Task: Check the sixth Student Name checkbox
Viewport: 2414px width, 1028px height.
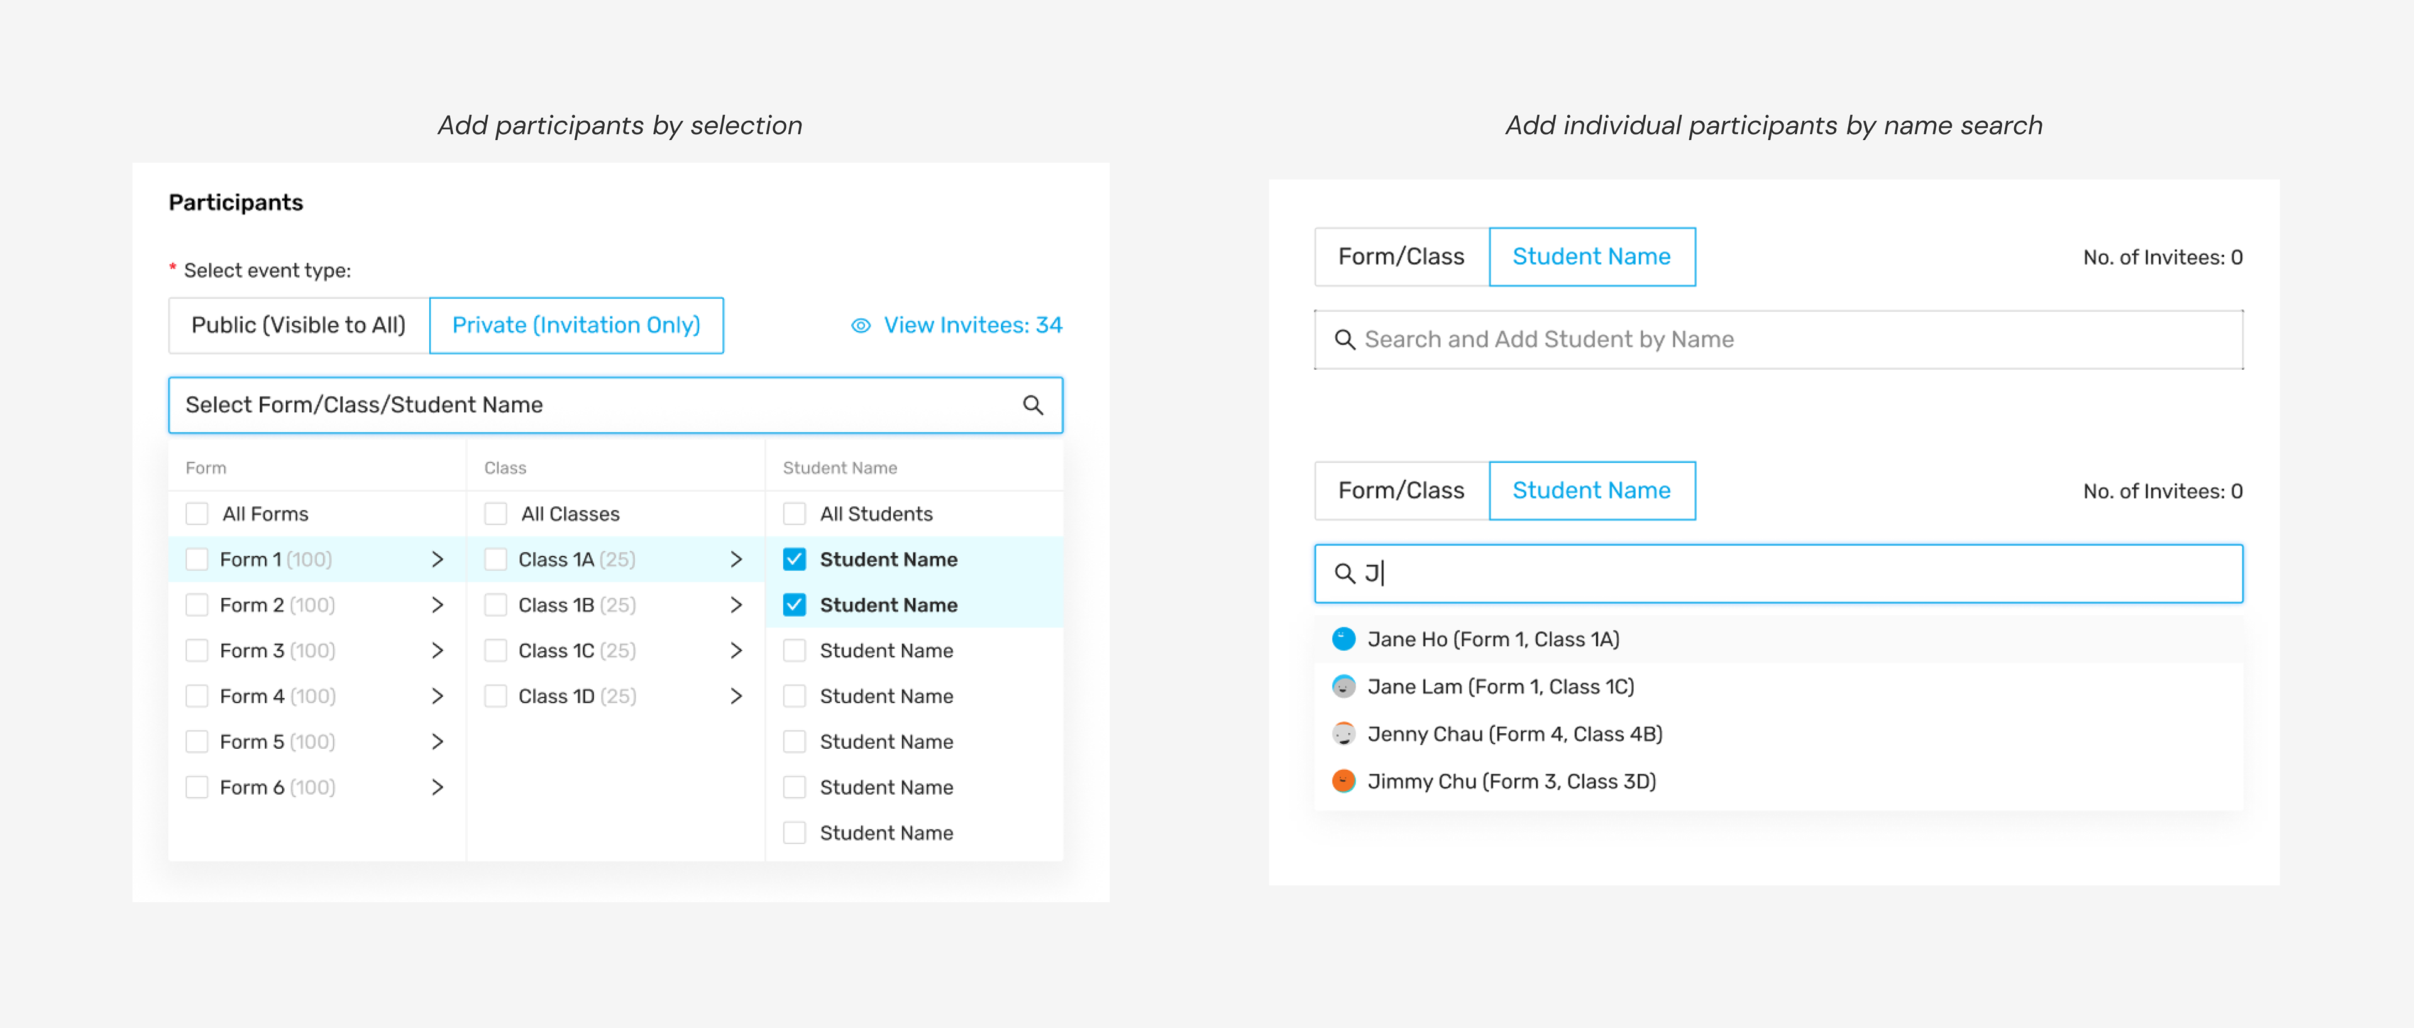Action: (x=795, y=787)
